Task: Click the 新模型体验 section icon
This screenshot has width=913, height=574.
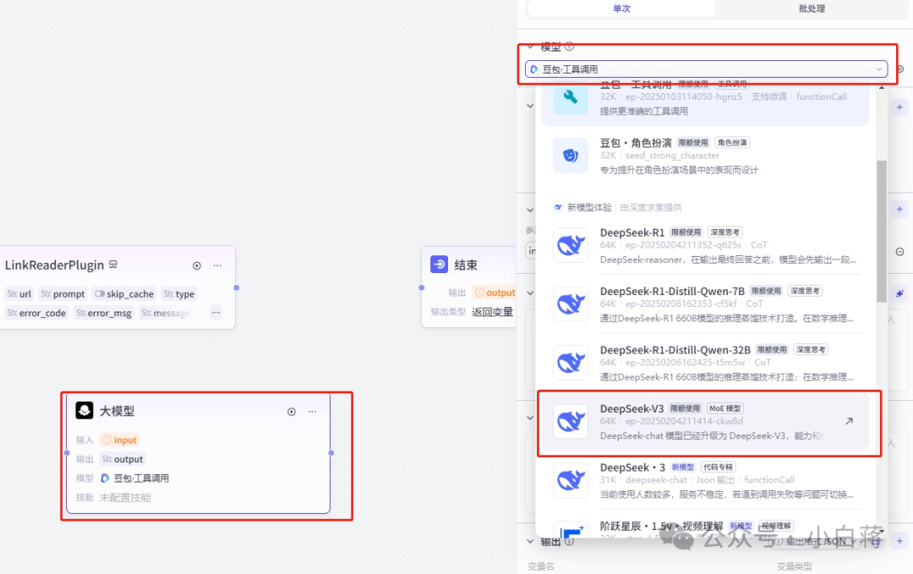Action: click(558, 207)
